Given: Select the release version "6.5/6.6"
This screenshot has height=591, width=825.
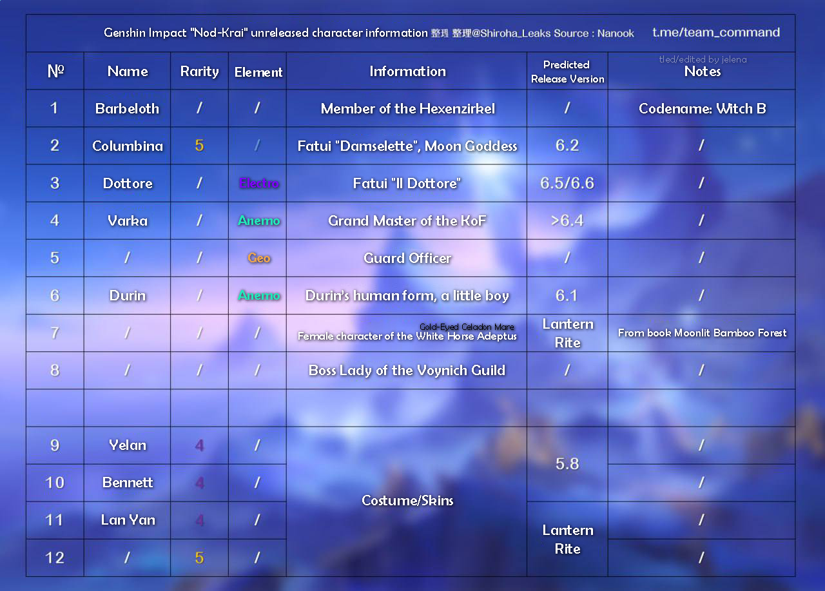Looking at the screenshot, I should click(567, 183).
